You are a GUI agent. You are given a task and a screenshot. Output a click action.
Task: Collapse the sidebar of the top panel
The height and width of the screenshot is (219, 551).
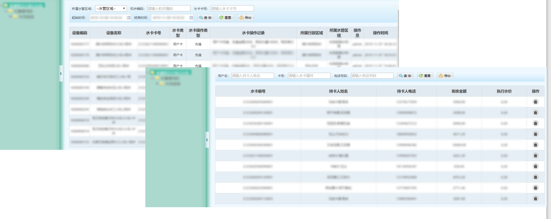61,74
